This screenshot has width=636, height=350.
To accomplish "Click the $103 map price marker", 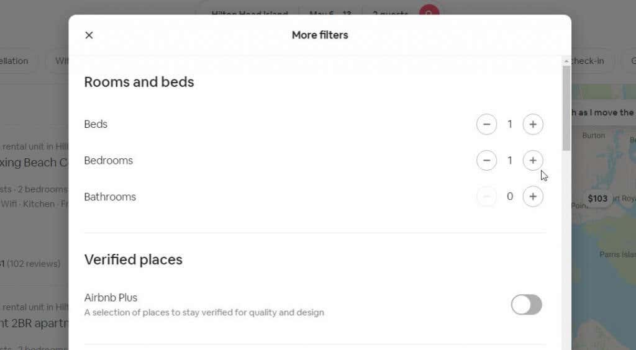I will point(597,199).
